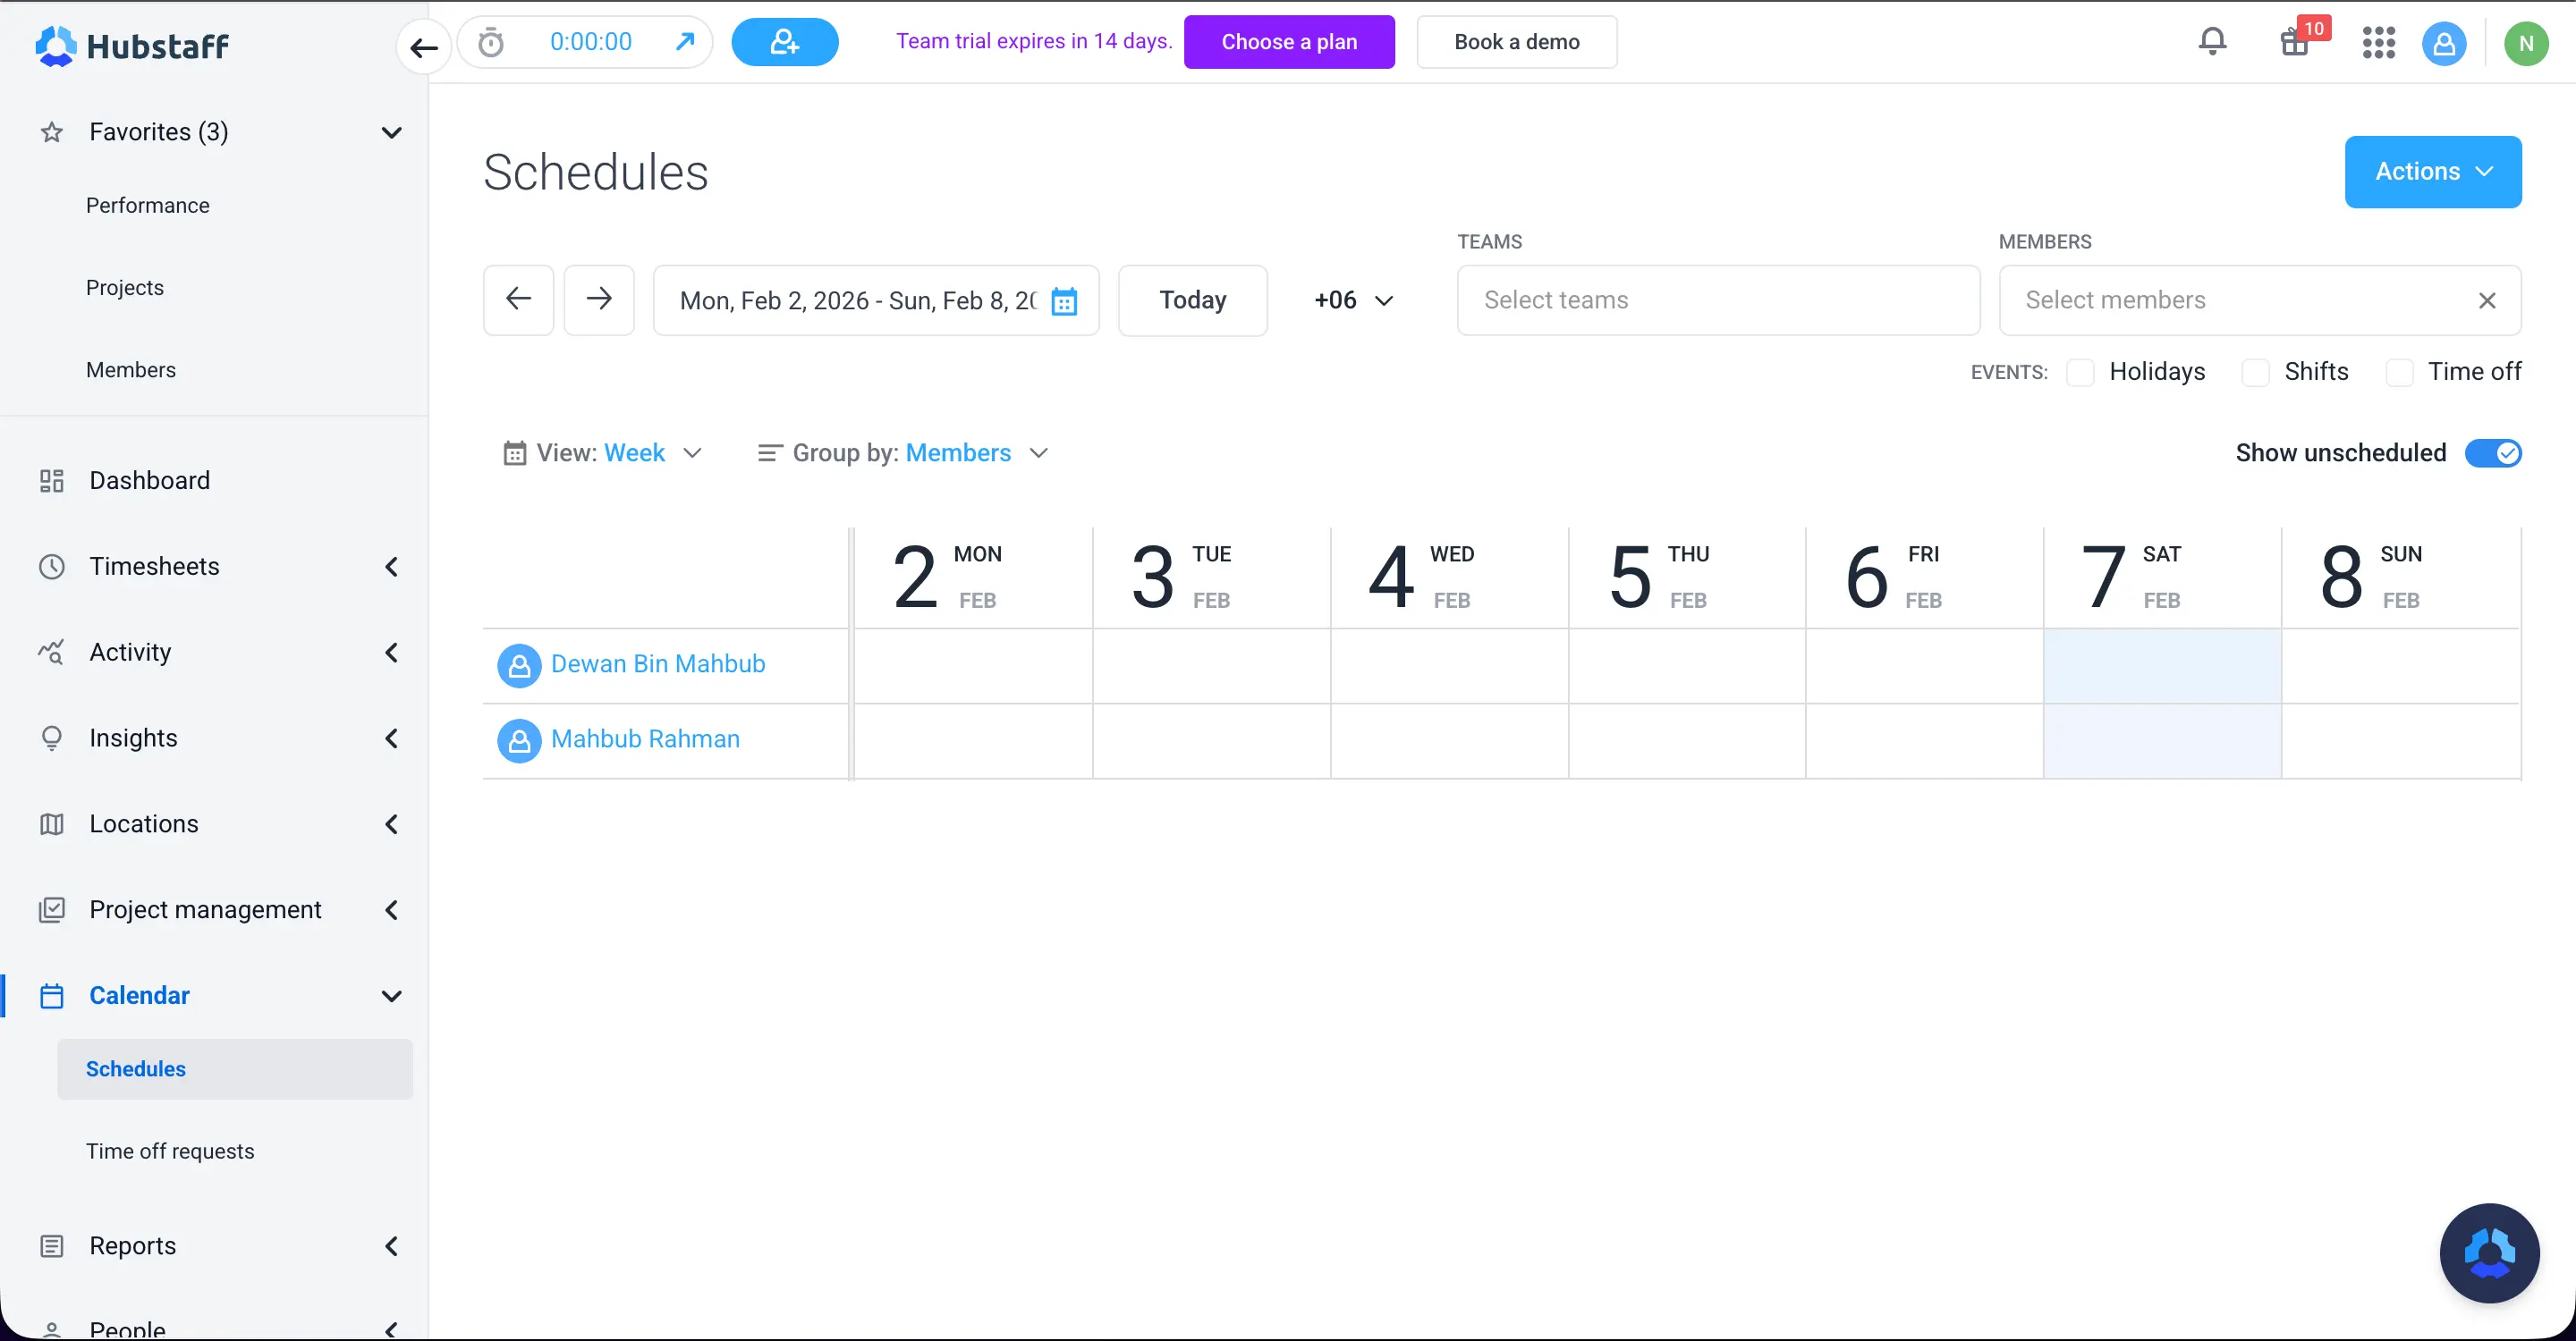The width and height of the screenshot is (2576, 1341).
Task: Collapse the sidebar with back arrow
Action: (424, 46)
